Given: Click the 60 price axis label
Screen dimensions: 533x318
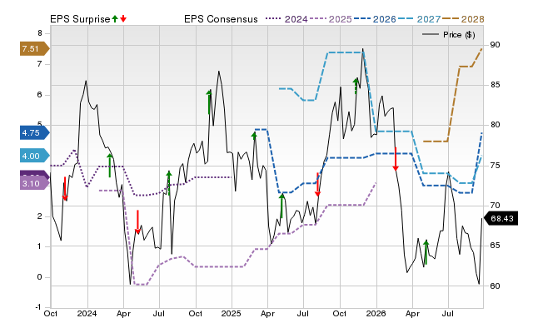Looking at the screenshot, I should (495, 286).
